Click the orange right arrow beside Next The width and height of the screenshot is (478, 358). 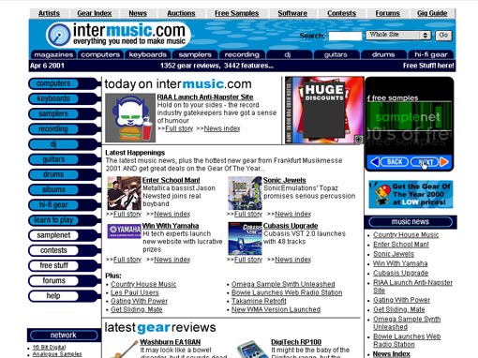click(444, 162)
